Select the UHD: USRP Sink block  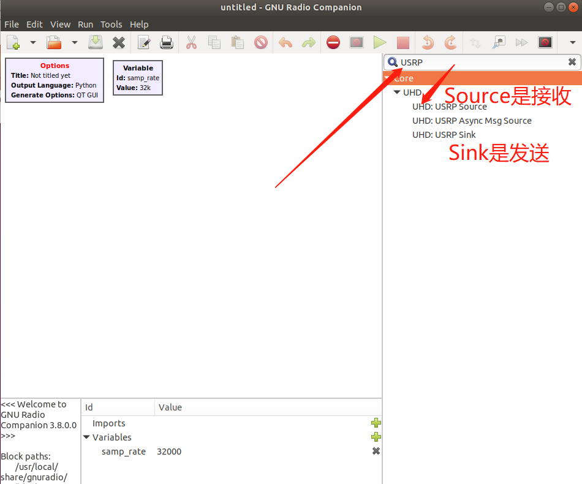pyautogui.click(x=444, y=135)
